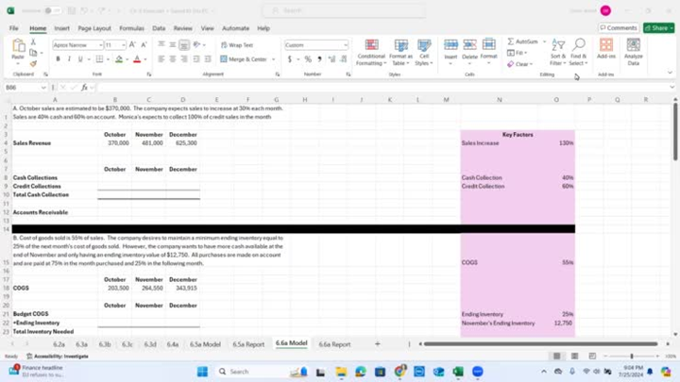Open the Comments pane button
Image resolution: width=680 pixels, height=382 pixels.
coord(619,28)
